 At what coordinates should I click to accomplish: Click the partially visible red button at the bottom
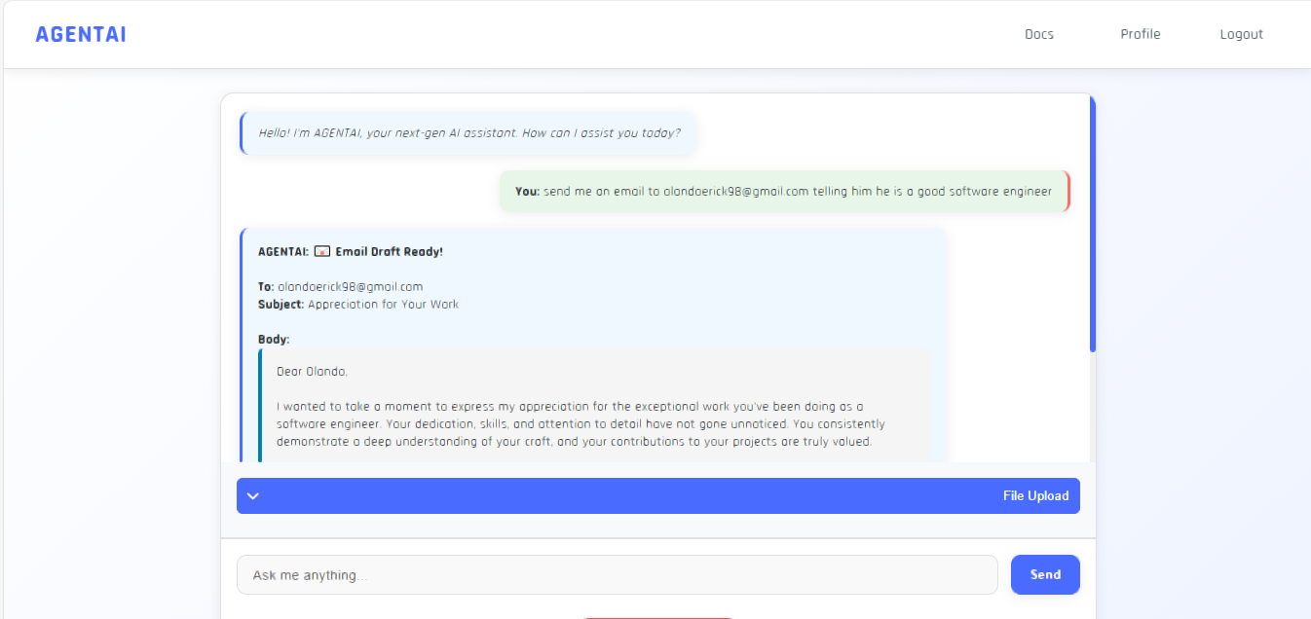click(657, 616)
